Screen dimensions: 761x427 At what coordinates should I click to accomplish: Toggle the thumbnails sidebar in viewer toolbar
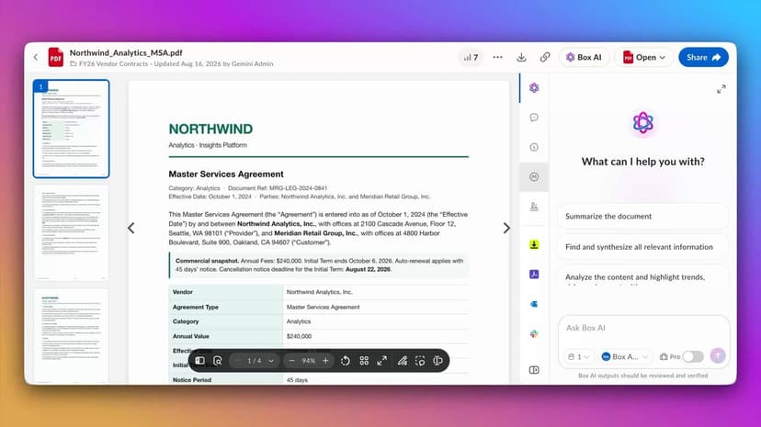pos(200,361)
